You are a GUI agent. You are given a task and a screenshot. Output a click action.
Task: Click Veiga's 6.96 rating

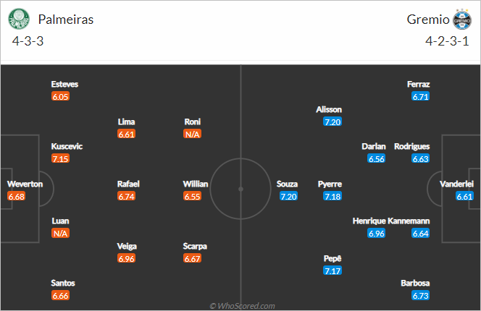point(126,259)
